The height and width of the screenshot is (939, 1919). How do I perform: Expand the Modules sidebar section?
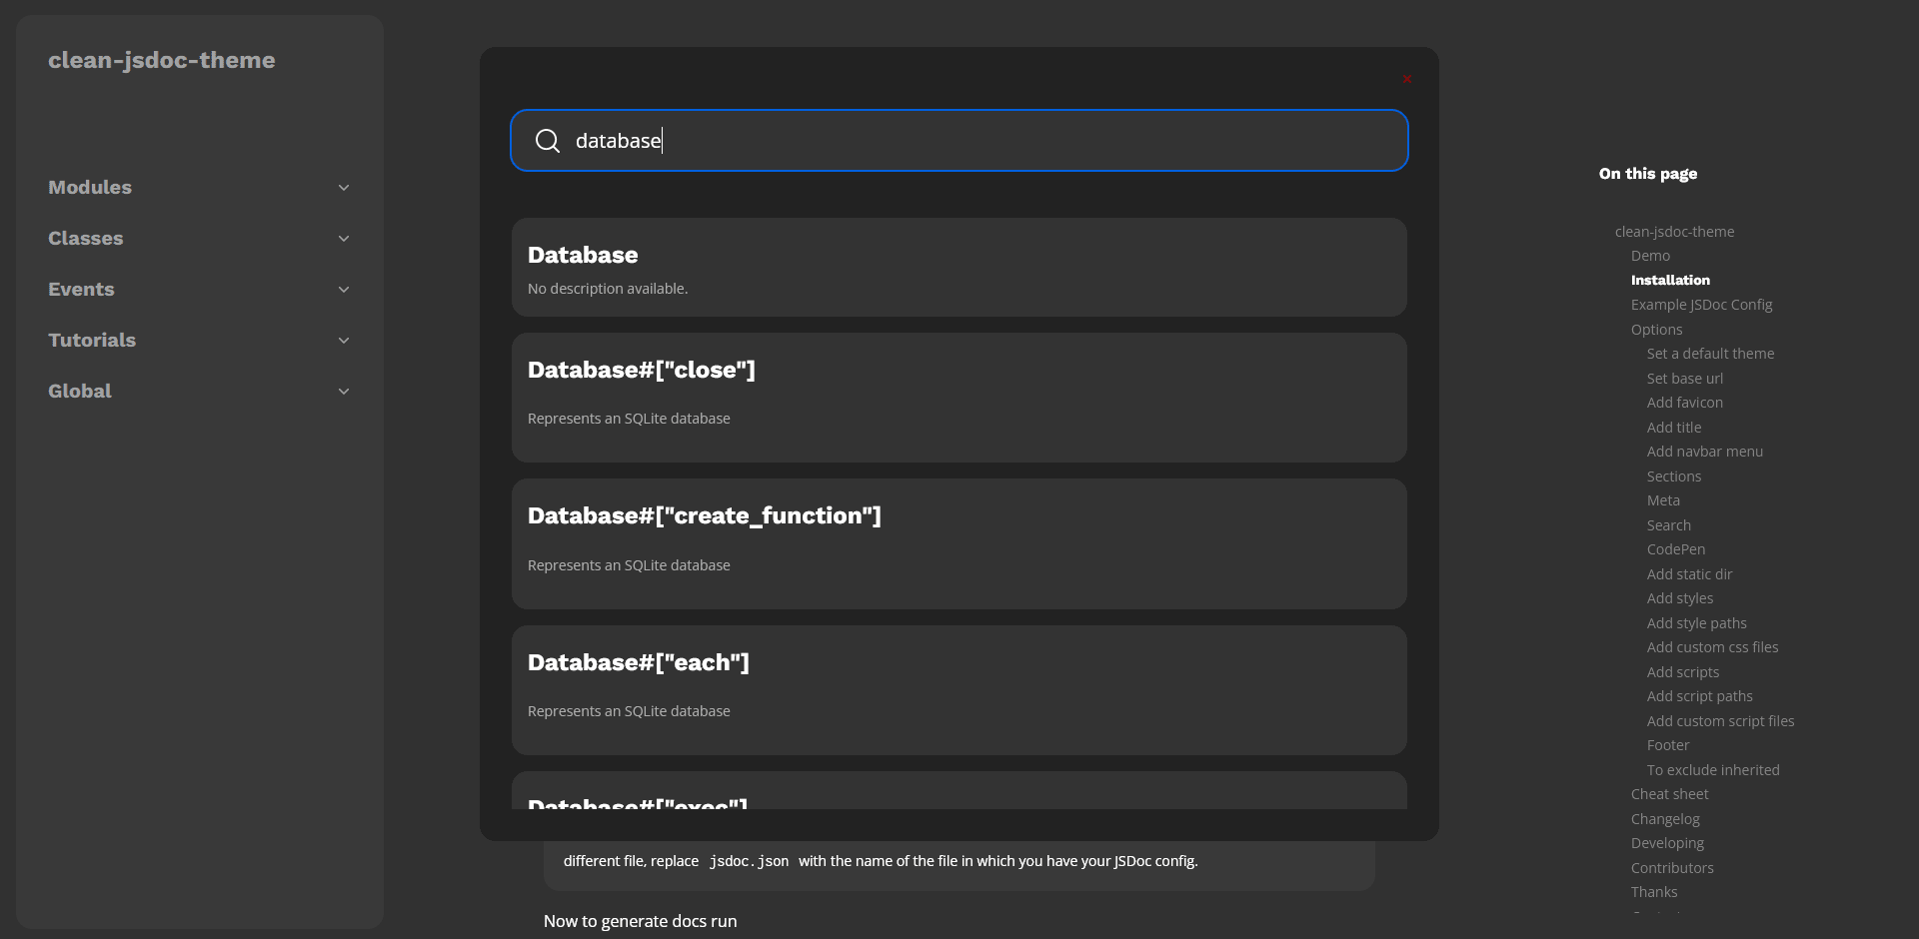[x=344, y=187]
